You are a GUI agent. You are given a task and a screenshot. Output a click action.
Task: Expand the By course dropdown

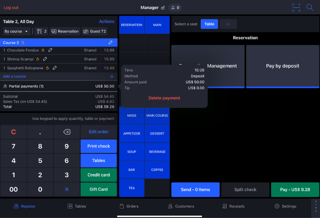coord(16,31)
